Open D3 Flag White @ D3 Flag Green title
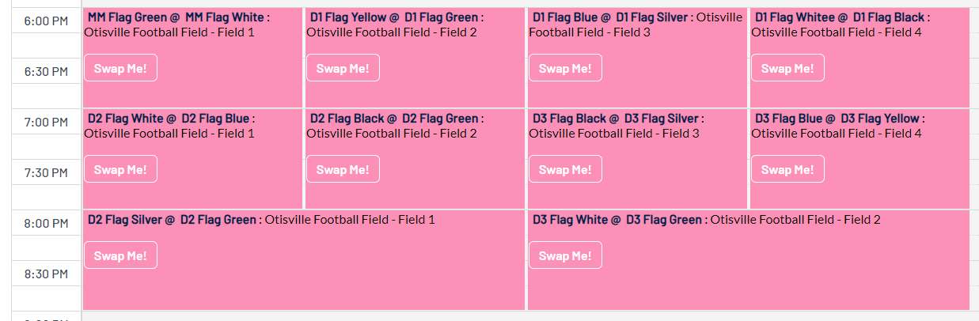 coord(617,220)
